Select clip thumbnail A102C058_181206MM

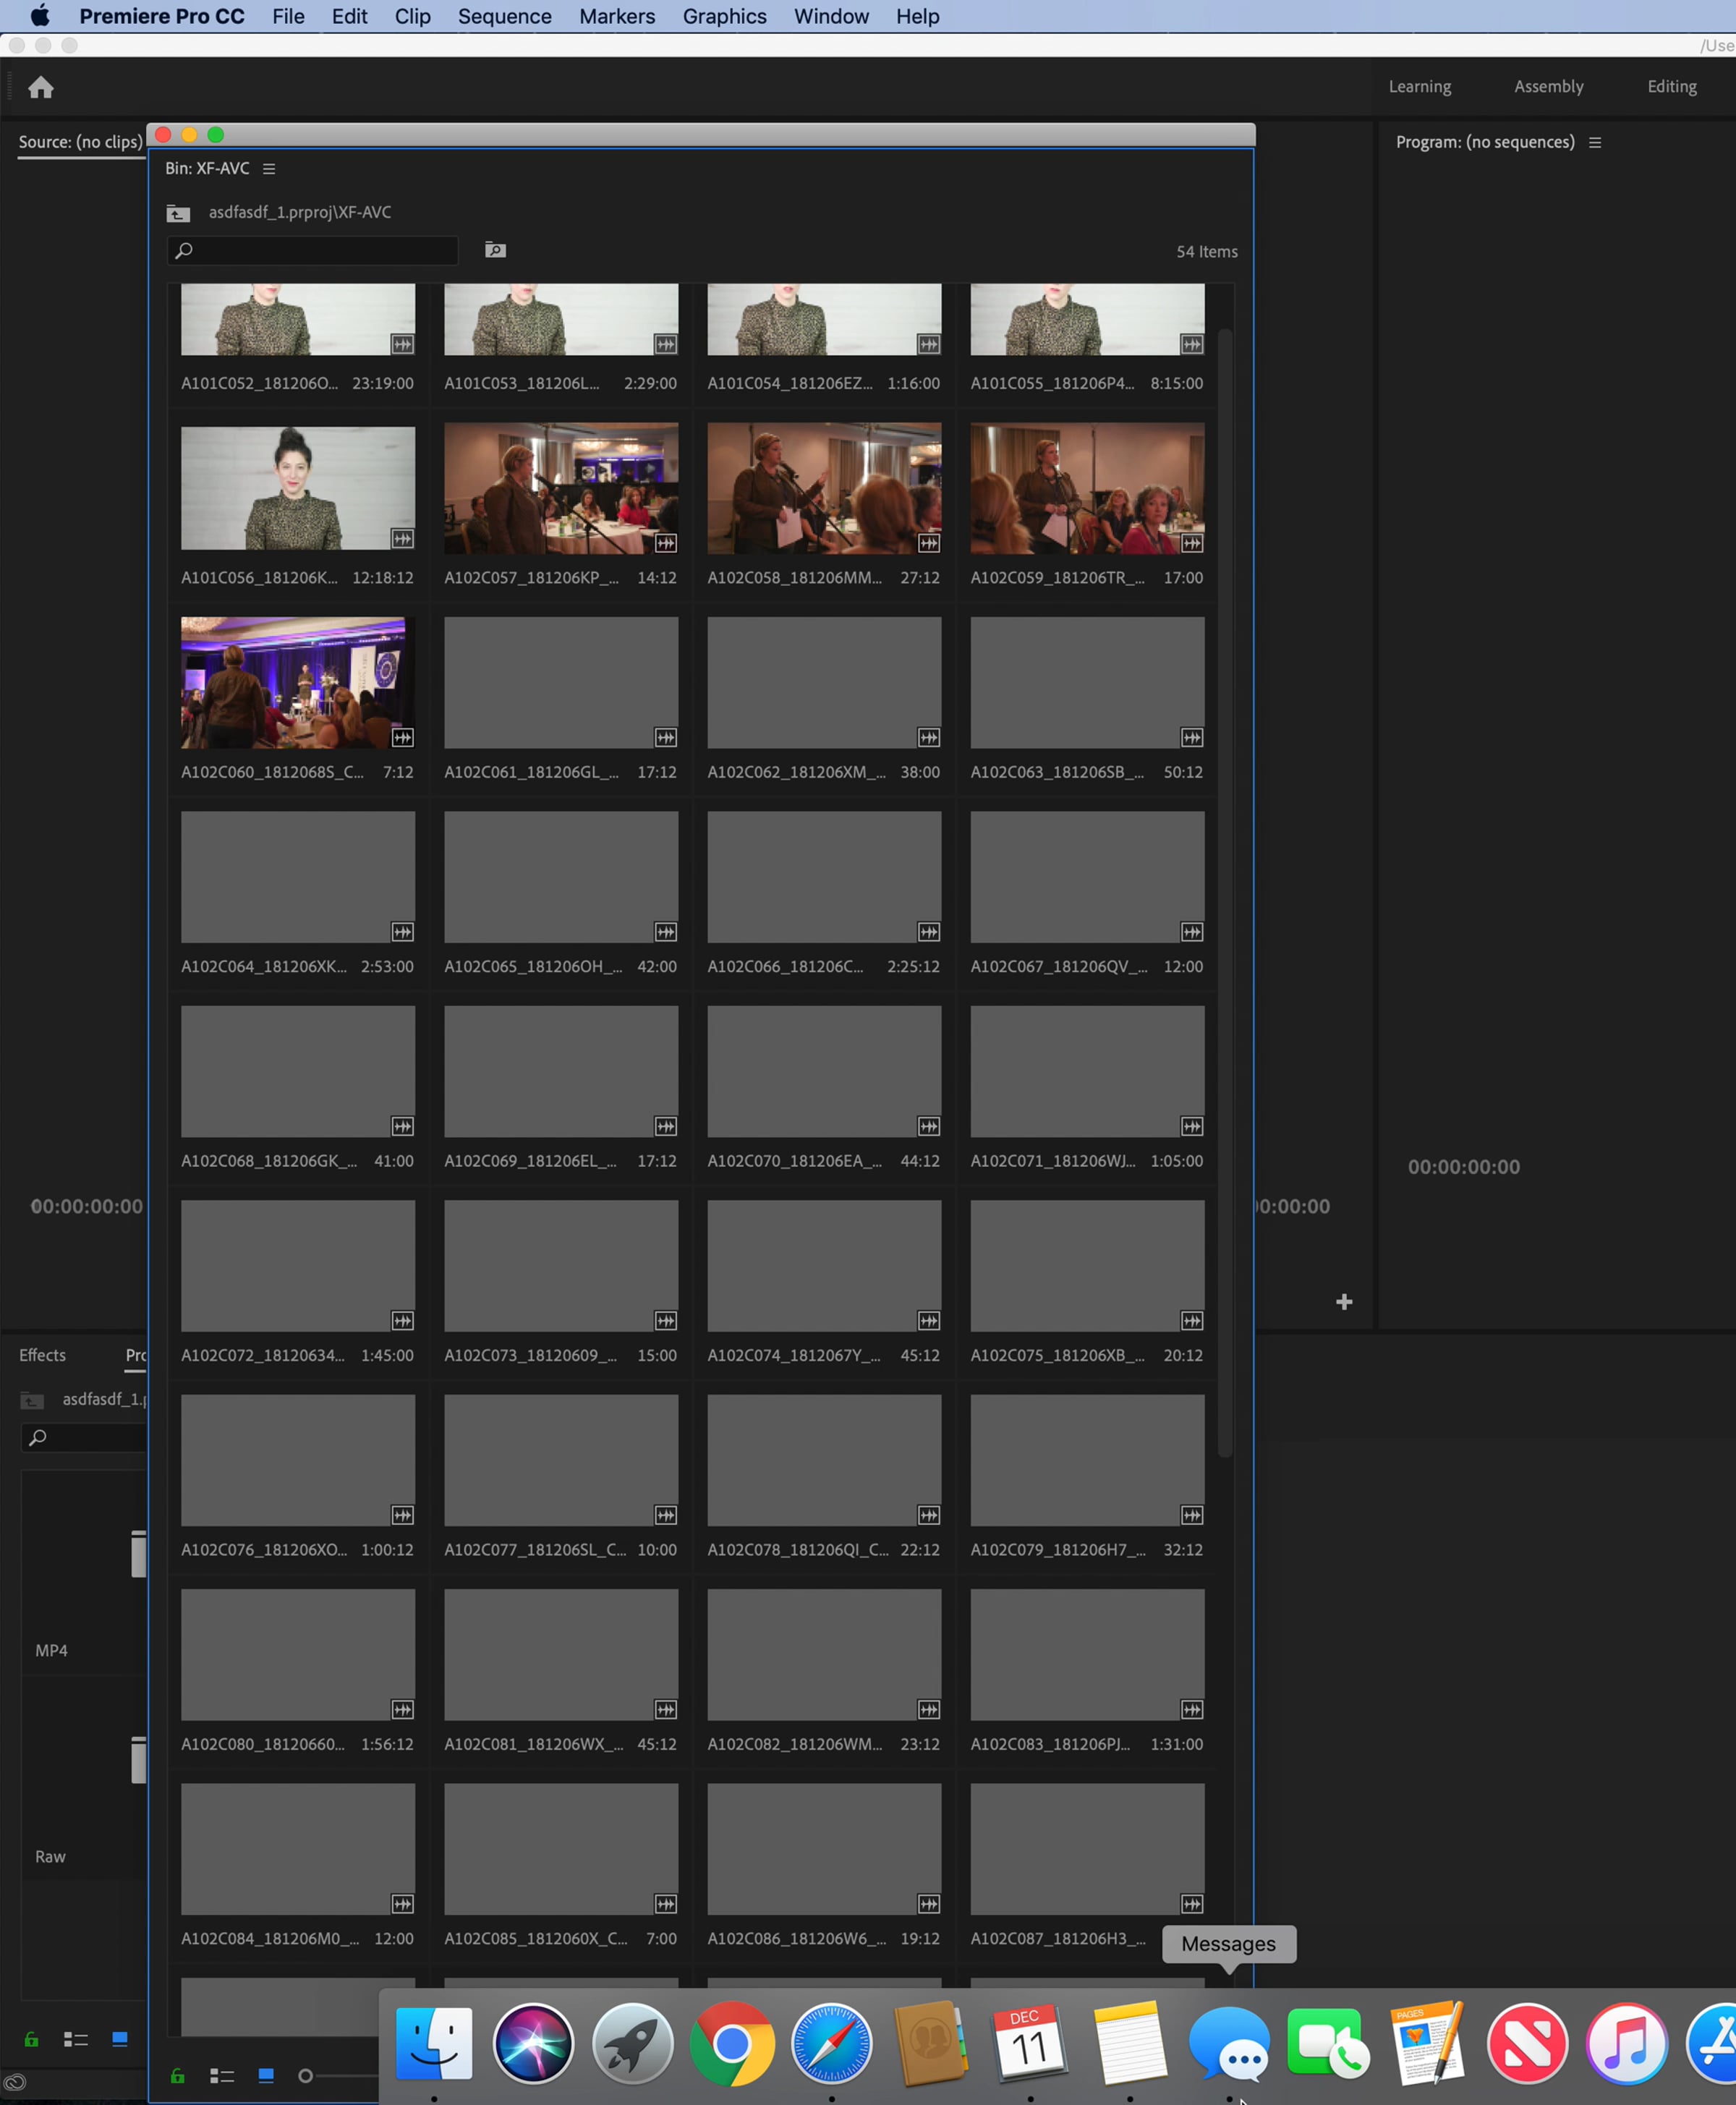[x=824, y=489]
